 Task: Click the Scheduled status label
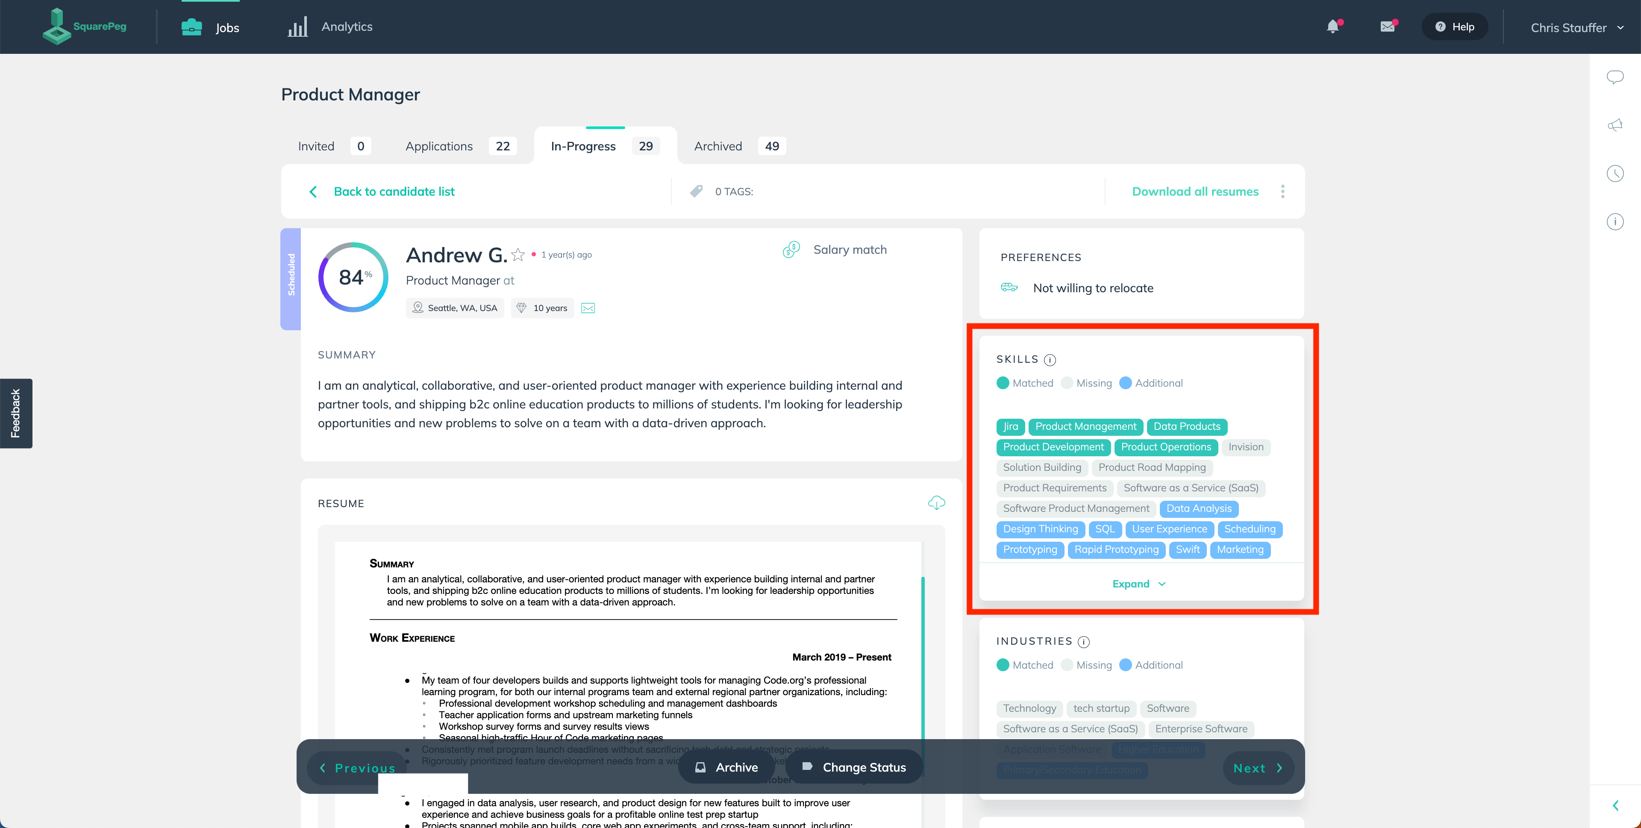point(291,278)
